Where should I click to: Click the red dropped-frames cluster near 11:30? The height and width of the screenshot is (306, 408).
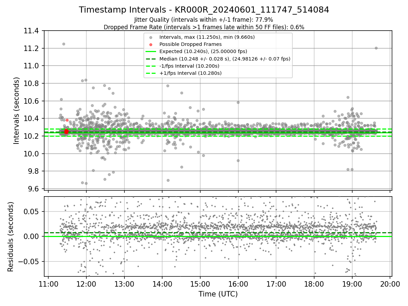[x=66, y=131]
